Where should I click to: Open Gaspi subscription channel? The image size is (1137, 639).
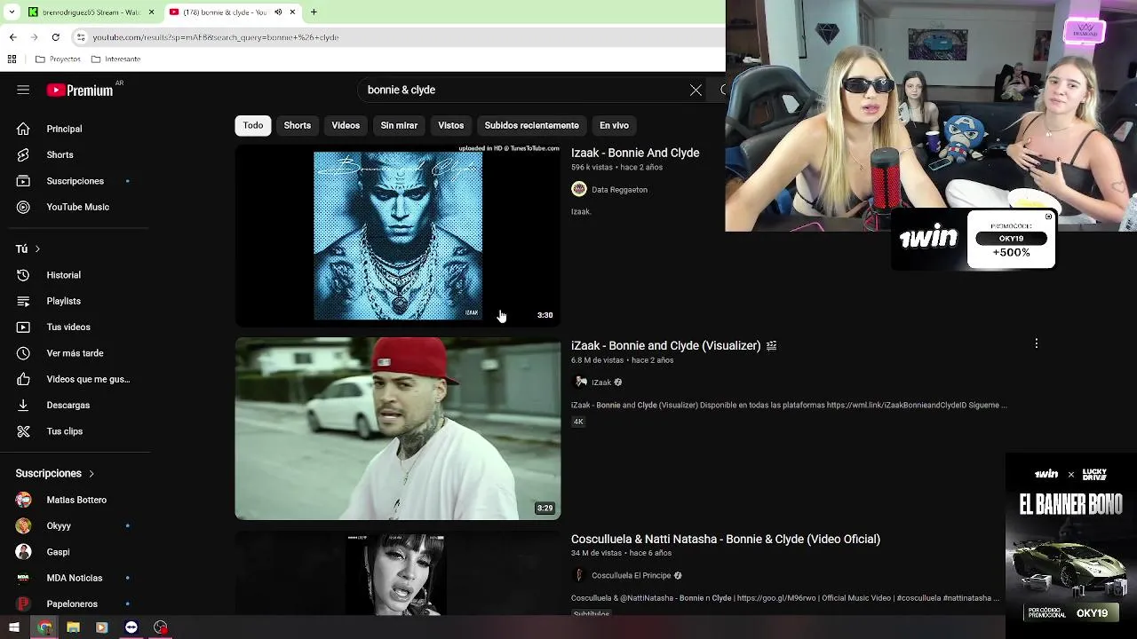click(x=58, y=552)
